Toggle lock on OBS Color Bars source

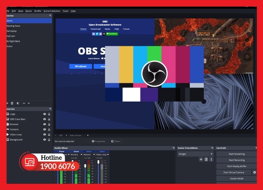tap(49, 119)
